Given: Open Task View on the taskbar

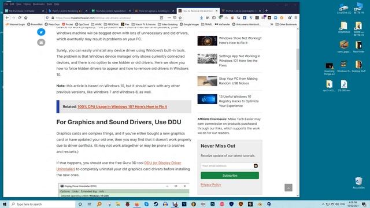Looking at the screenshot, I should coord(90,204).
